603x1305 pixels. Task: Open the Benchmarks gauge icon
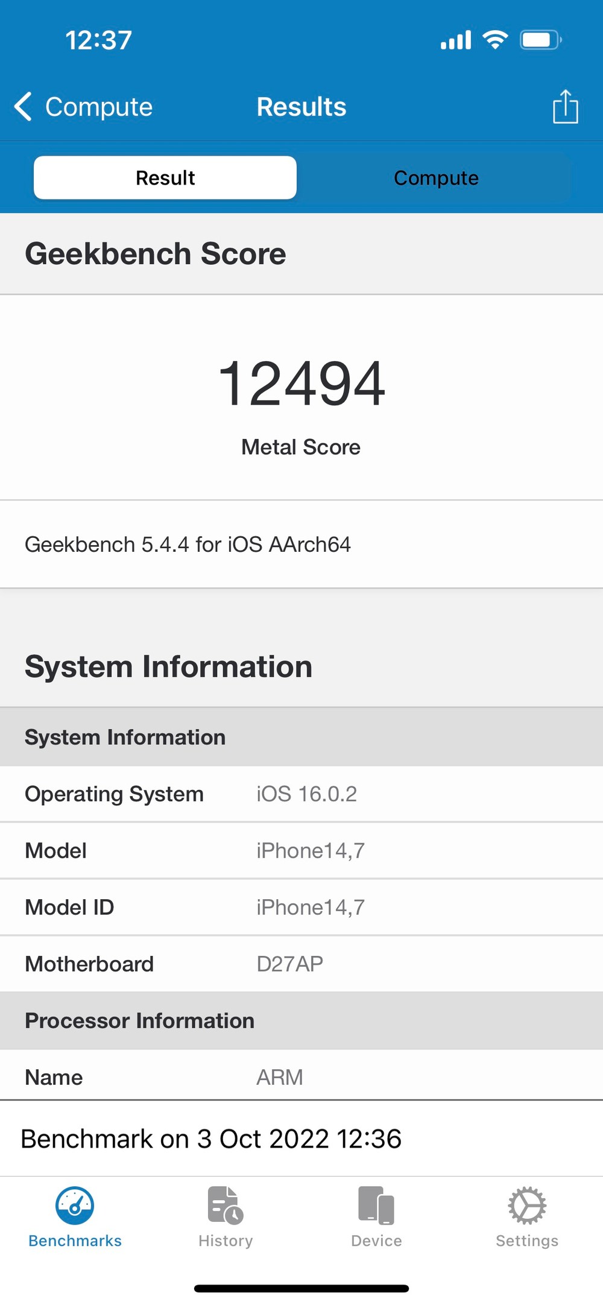point(75,1205)
